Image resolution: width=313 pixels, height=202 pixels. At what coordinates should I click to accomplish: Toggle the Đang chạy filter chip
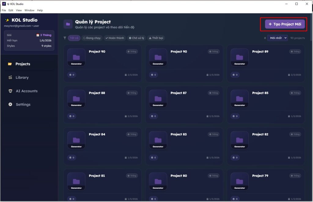[92, 38]
